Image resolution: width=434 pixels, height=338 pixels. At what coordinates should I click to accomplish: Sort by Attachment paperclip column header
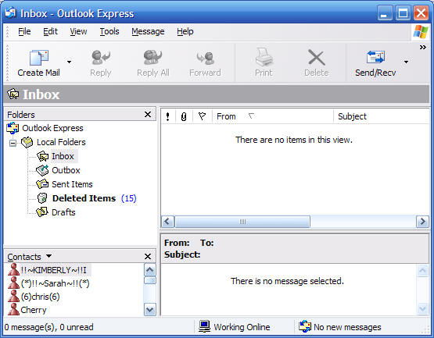[184, 116]
